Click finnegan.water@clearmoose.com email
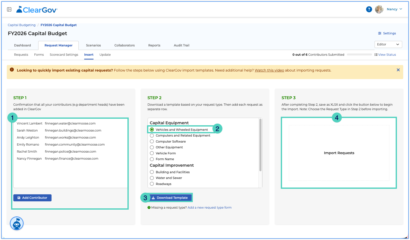The height and width of the screenshot is (240, 410). [70, 124]
